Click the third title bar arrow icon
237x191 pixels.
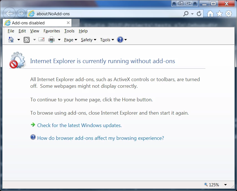188,3
